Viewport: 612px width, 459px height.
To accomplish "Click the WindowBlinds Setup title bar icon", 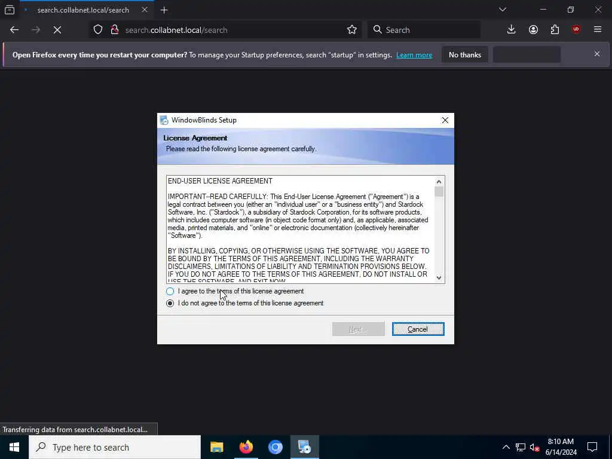I will click(x=164, y=120).
